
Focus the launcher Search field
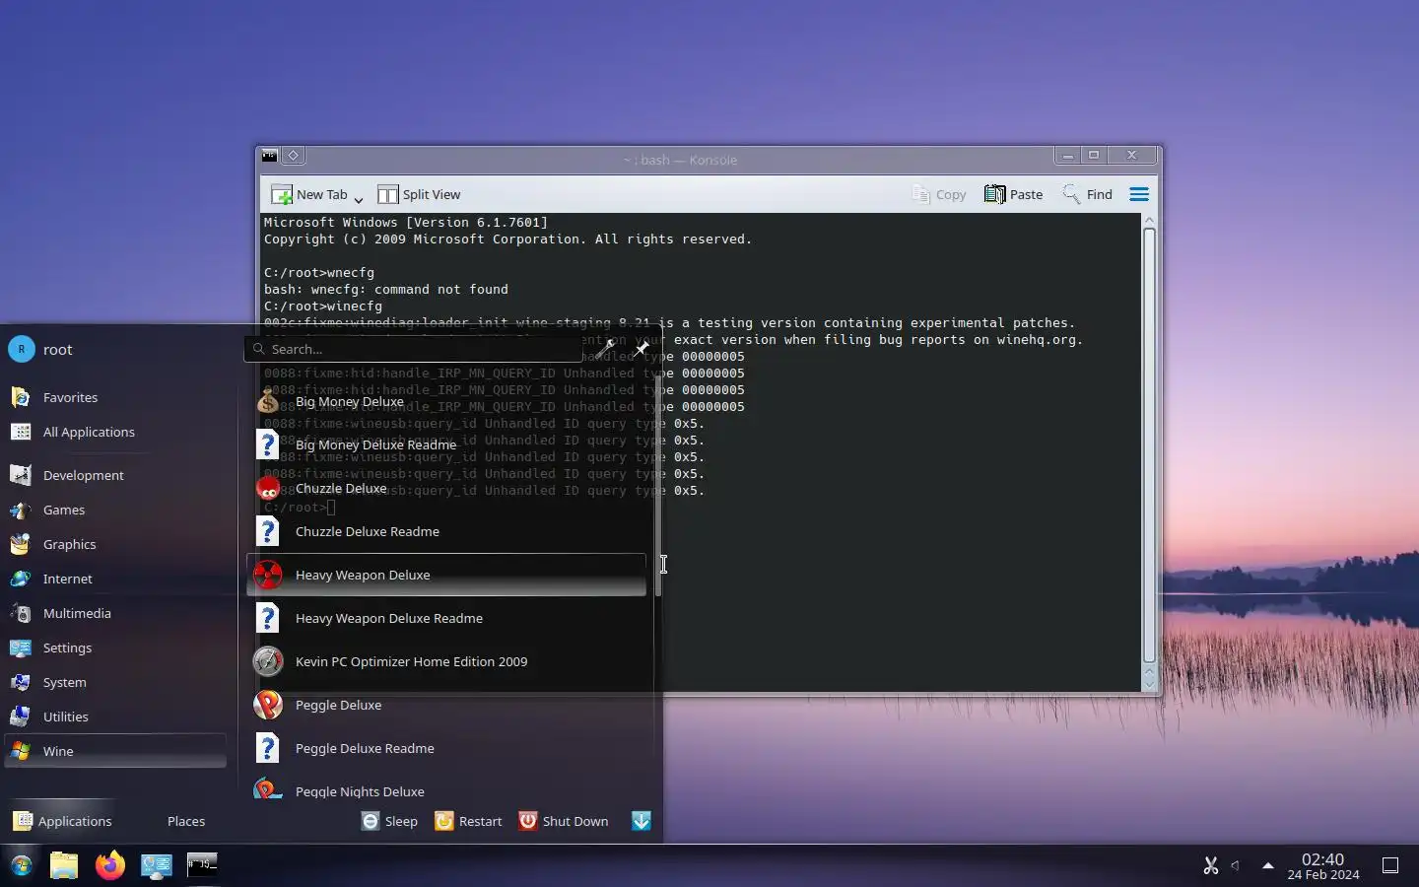coord(414,349)
